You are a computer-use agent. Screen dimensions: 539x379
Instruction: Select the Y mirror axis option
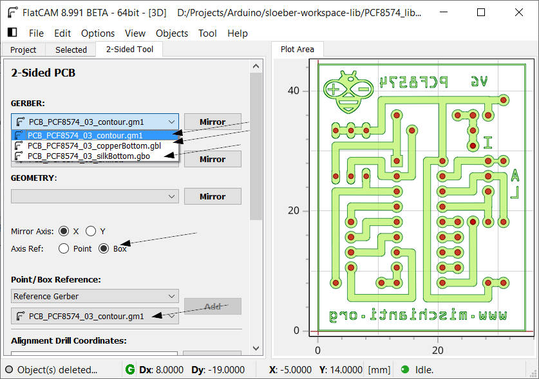(x=91, y=231)
